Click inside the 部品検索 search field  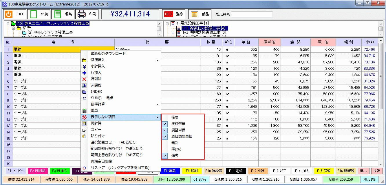(x=251, y=14)
